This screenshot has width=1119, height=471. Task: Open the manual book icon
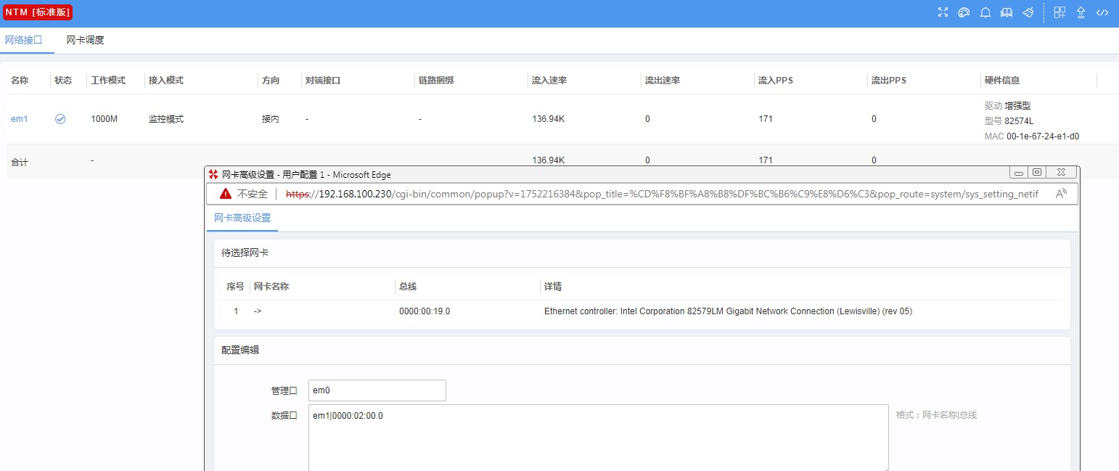[1007, 12]
